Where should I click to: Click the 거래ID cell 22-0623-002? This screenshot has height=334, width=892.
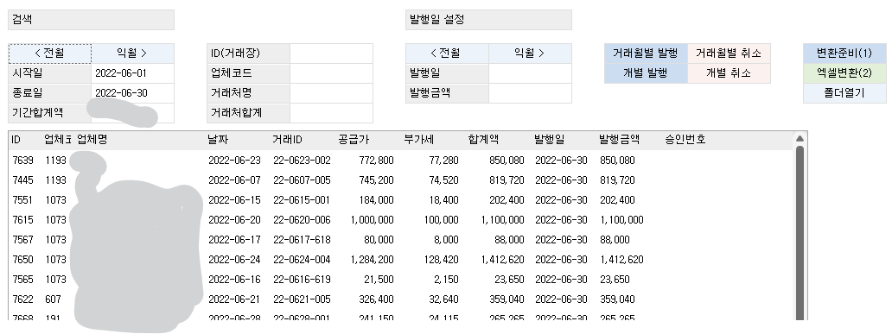302,161
